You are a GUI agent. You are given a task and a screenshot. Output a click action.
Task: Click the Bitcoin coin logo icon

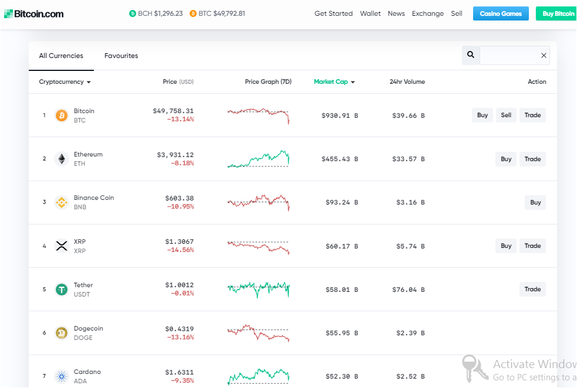62,115
